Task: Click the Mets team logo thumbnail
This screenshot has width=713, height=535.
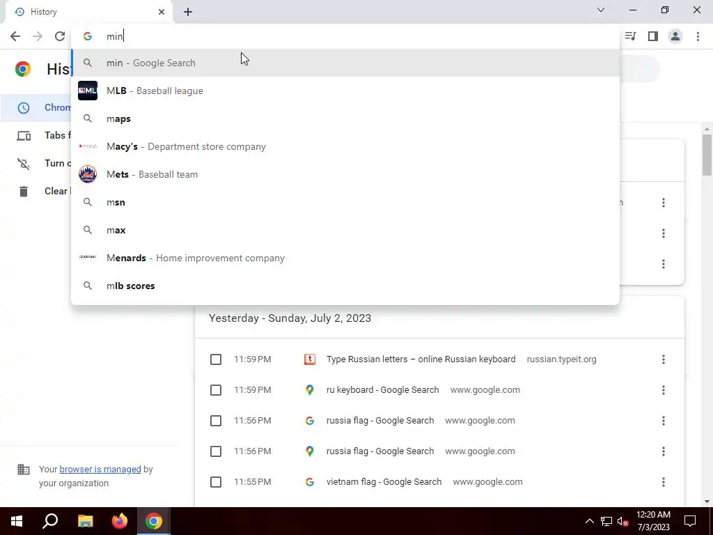Action: pyautogui.click(x=88, y=174)
